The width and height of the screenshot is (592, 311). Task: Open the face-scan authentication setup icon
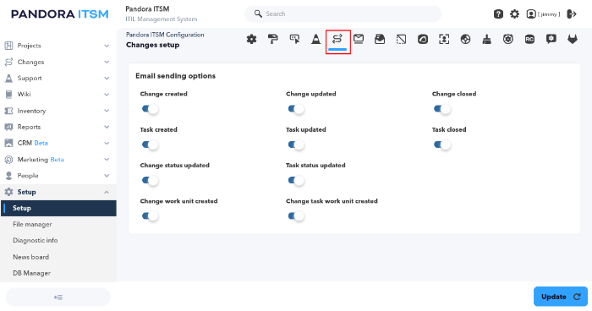[444, 39]
